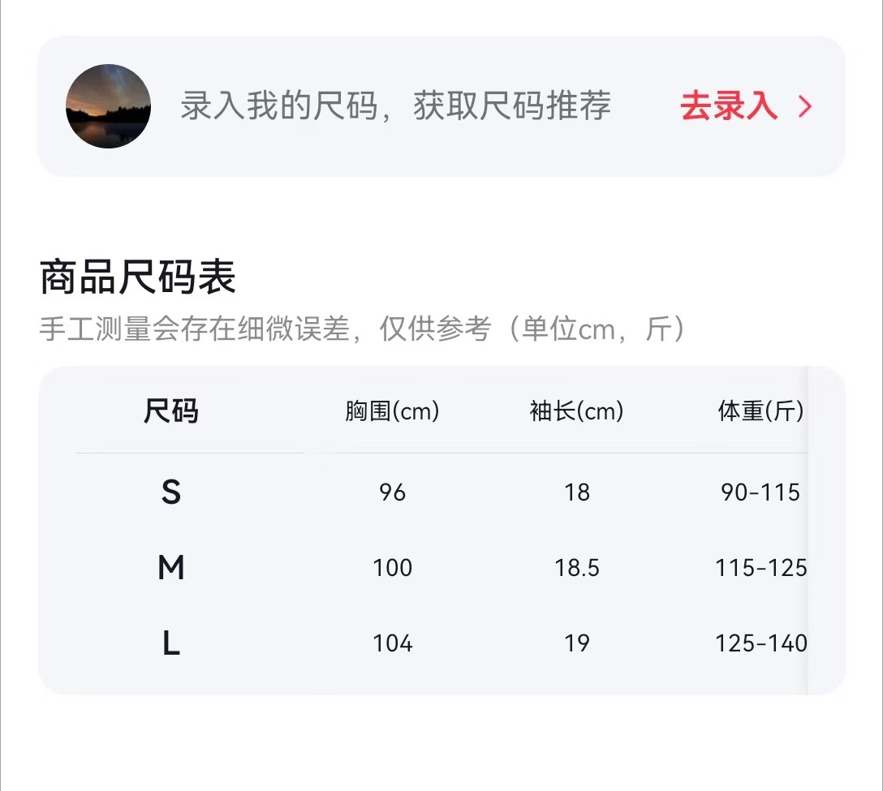Viewport: 883px width, 791px height.
Task: Click the 袖长(cm) column header
Action: tap(576, 411)
